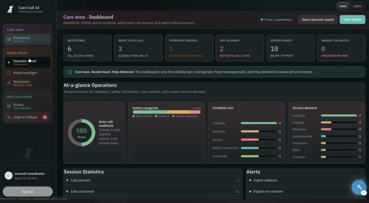Click the Other service demand bar
The image size is (369, 203).
tap(339, 150)
